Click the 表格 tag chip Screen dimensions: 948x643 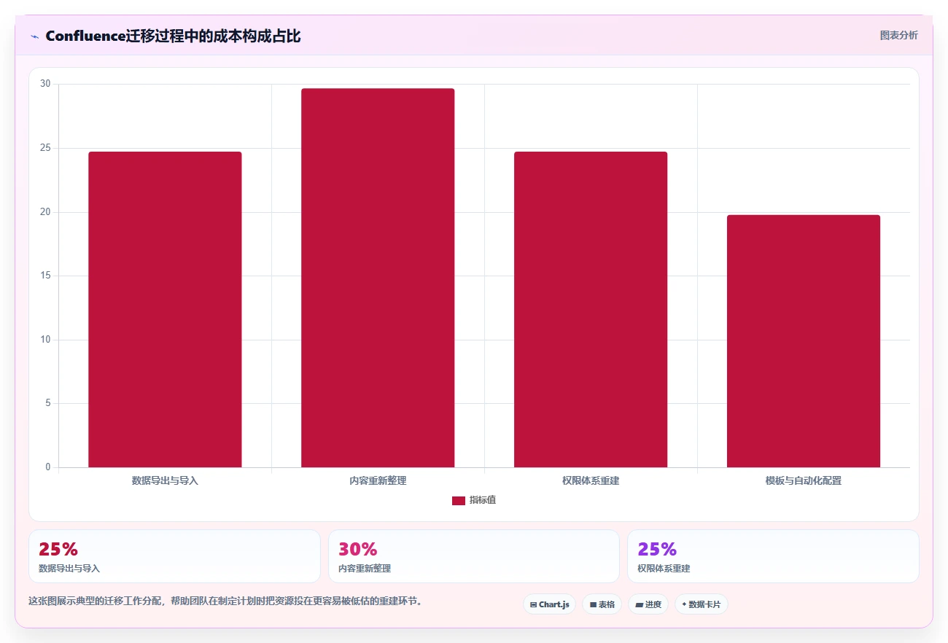pyautogui.click(x=602, y=604)
